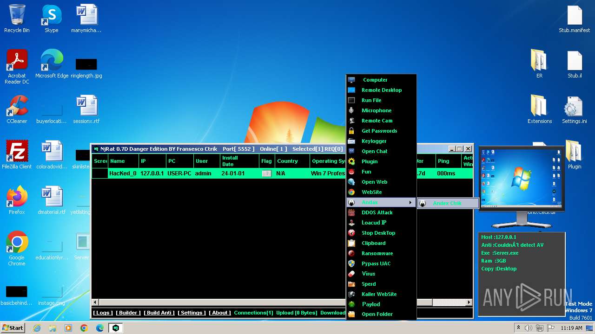Choose WebSite Chrome-icon entry
This screenshot has width=595, height=334.
(381, 192)
